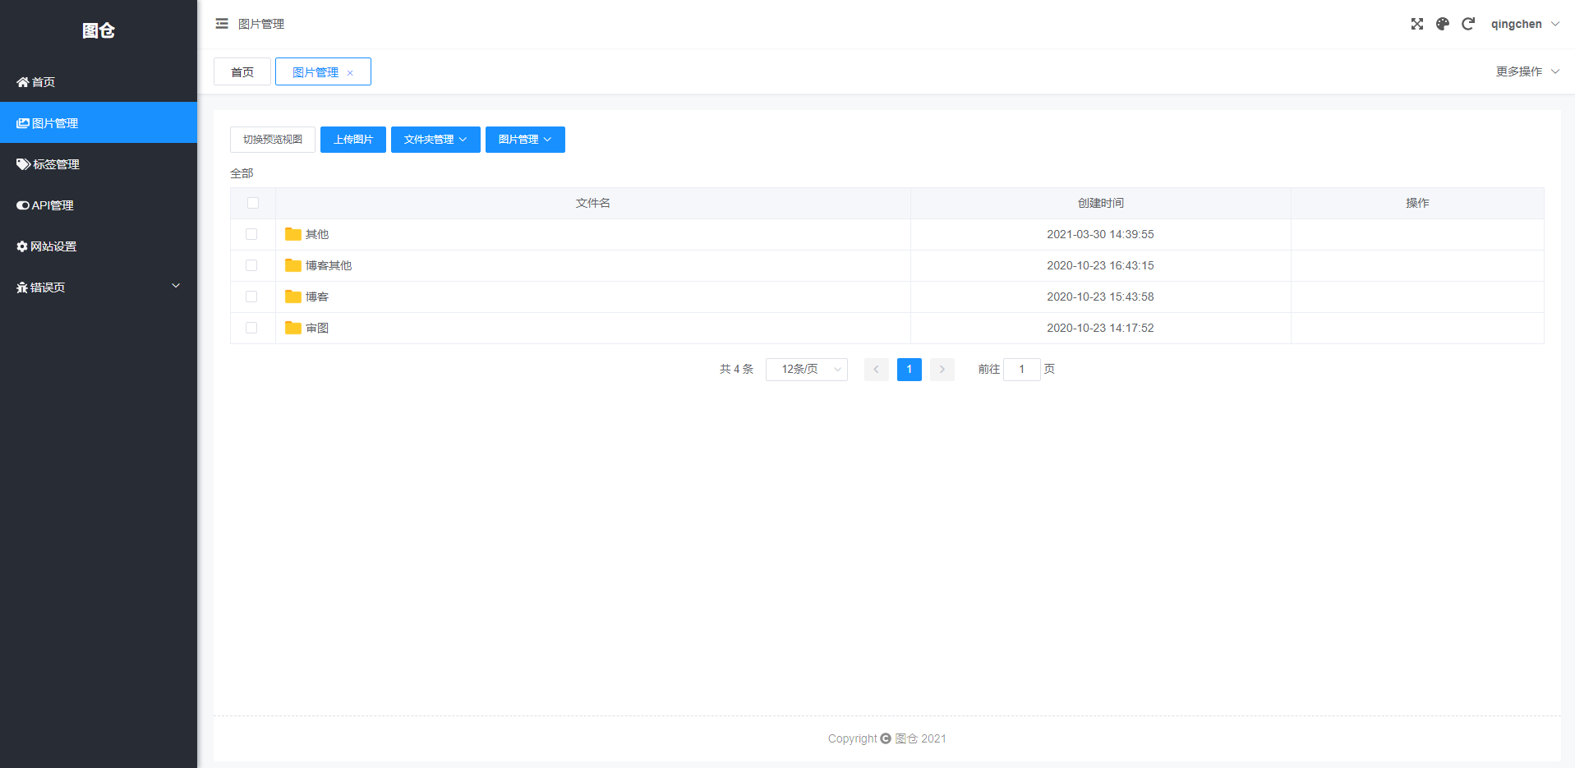The image size is (1575, 768).
Task: Click the date 2021-03-30 14:39:55
Action: [x=1101, y=234]
